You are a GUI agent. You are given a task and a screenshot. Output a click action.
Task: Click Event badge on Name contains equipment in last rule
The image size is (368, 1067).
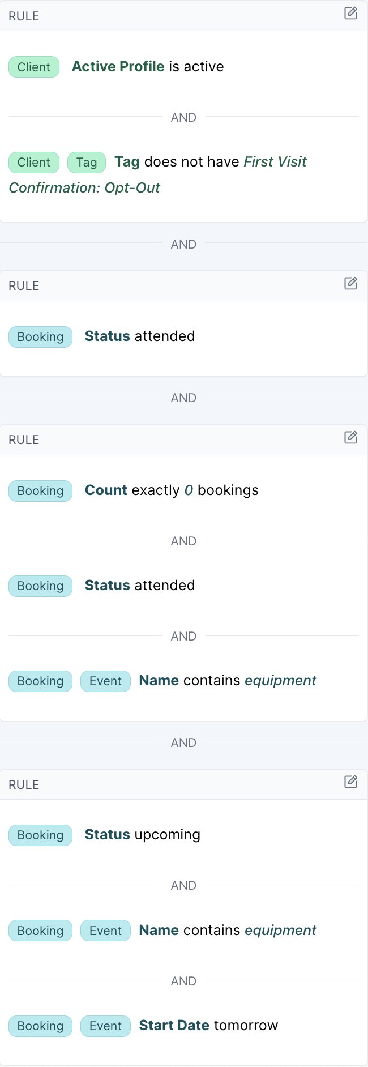(x=105, y=931)
